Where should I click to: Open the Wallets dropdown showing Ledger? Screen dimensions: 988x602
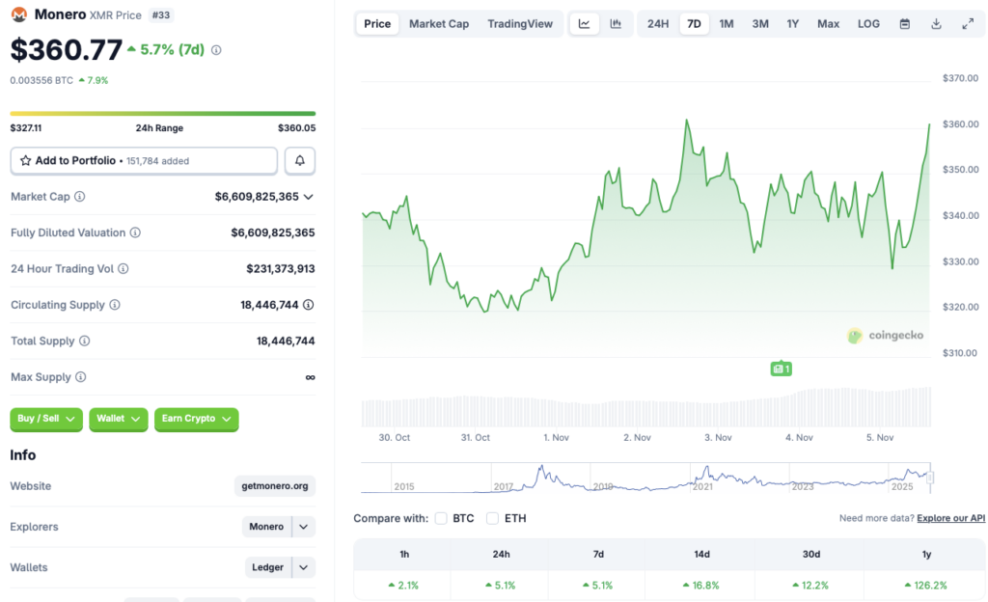(279, 567)
